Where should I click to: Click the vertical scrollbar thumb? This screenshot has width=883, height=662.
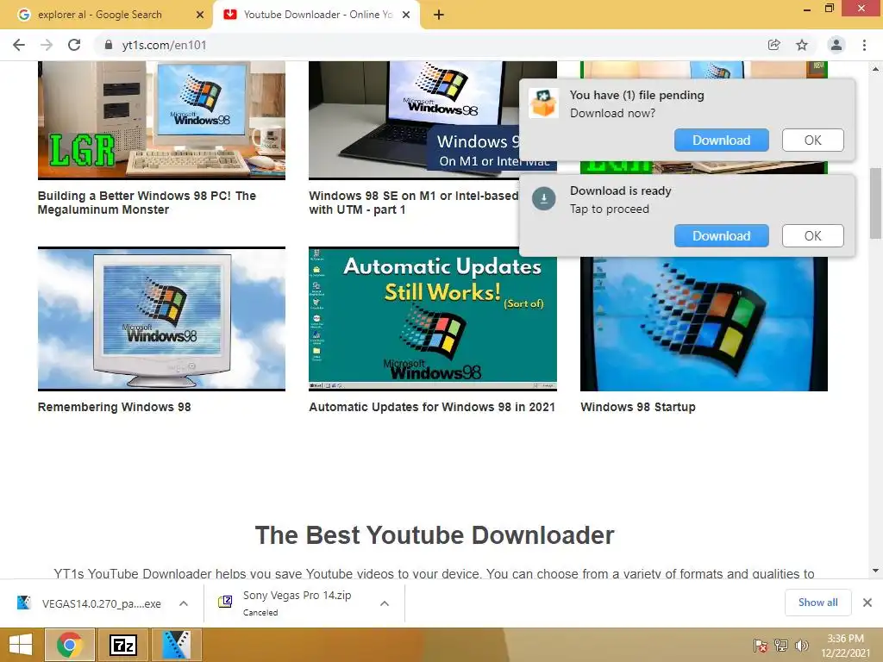coord(876,203)
